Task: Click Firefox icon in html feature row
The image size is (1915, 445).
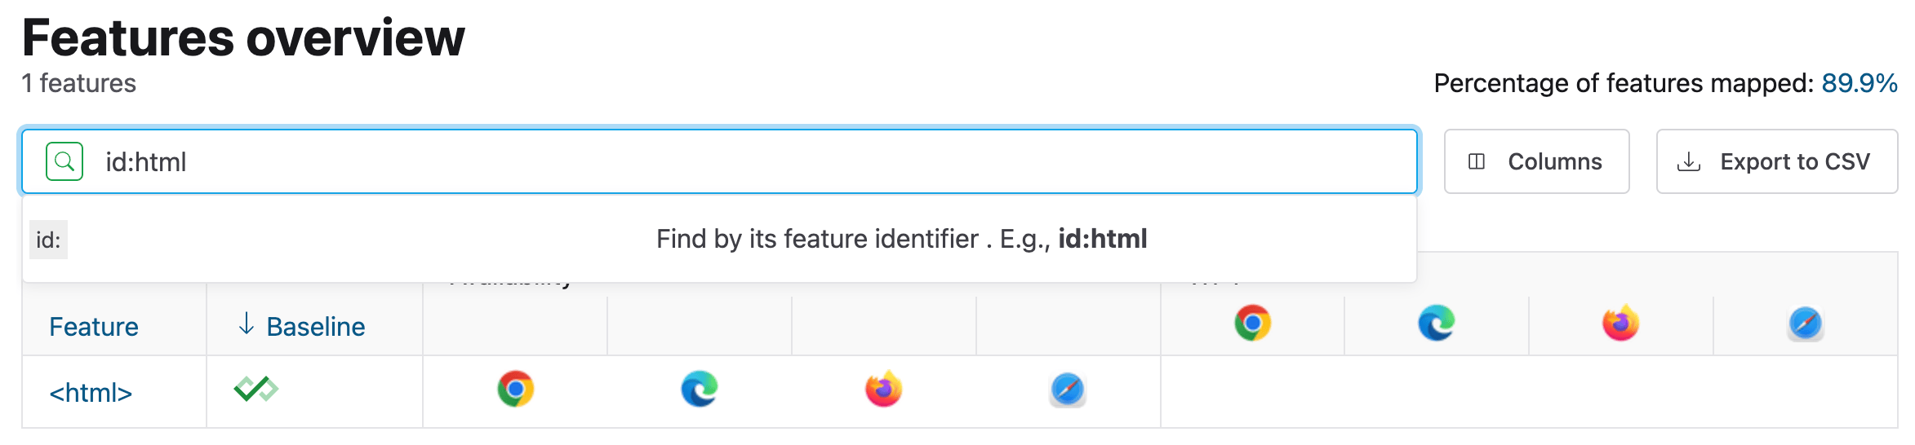Action: (x=884, y=390)
